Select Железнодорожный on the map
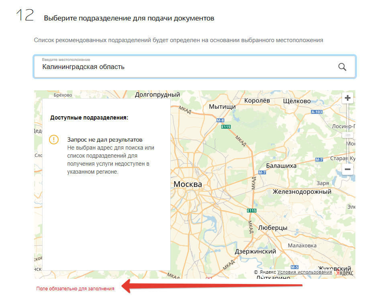 point(302,191)
